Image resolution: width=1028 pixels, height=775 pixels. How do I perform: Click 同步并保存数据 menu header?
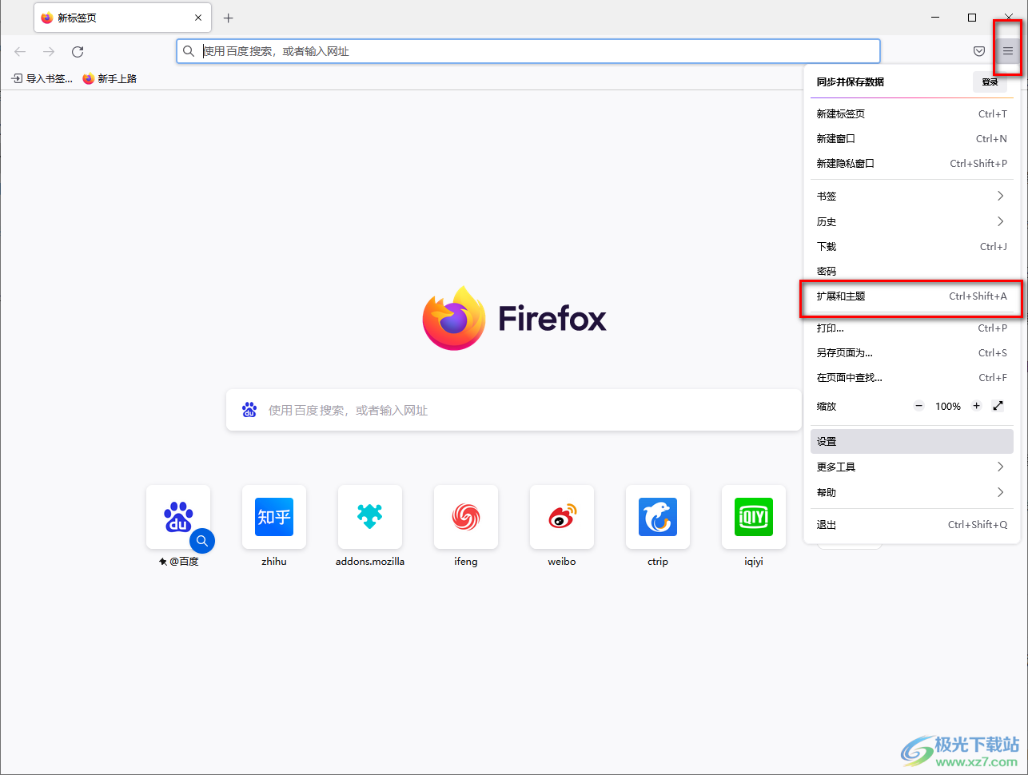pos(851,81)
